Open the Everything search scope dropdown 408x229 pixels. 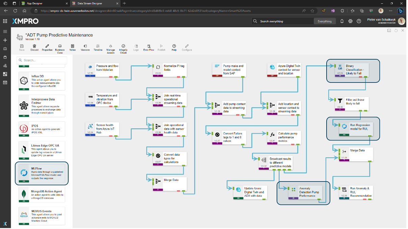(325, 21)
